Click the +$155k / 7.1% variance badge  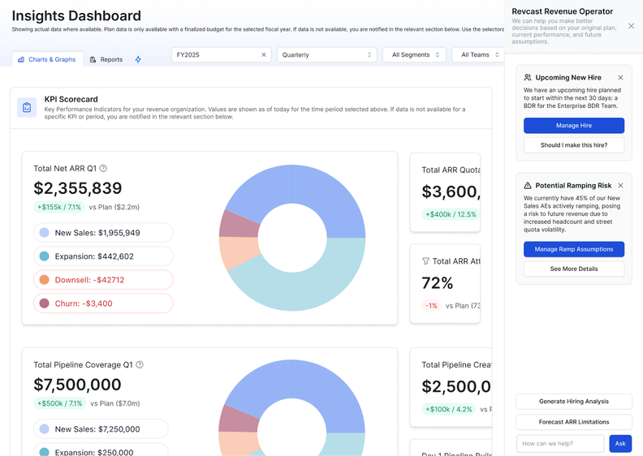coord(59,207)
